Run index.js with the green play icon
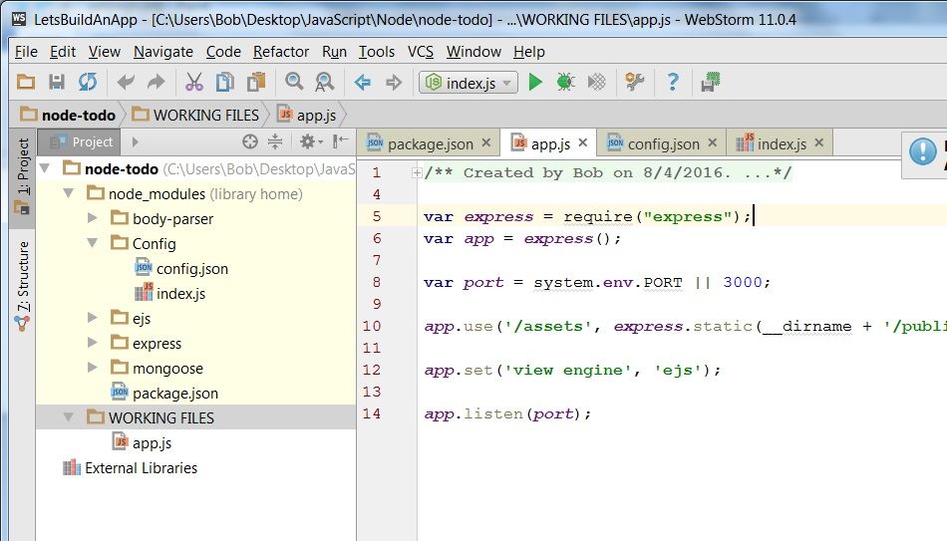 point(535,83)
